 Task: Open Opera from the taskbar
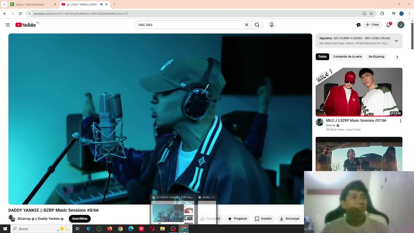pyautogui.click(x=152, y=229)
